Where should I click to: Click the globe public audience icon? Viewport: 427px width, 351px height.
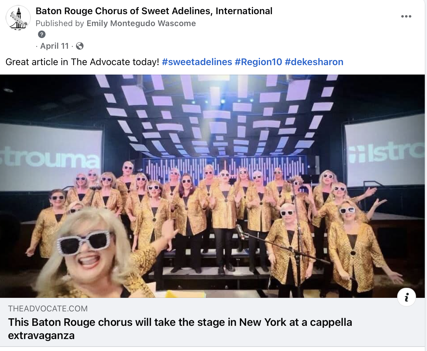(x=80, y=46)
